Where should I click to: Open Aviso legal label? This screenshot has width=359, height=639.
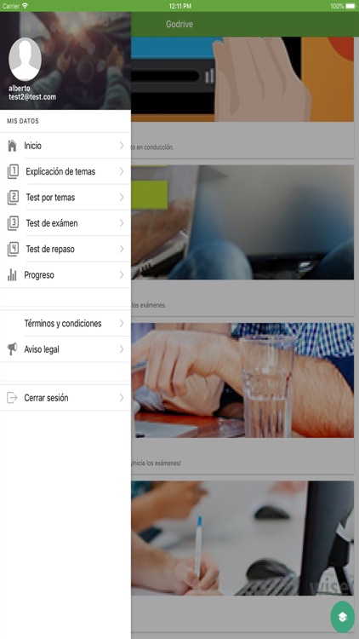(x=42, y=349)
